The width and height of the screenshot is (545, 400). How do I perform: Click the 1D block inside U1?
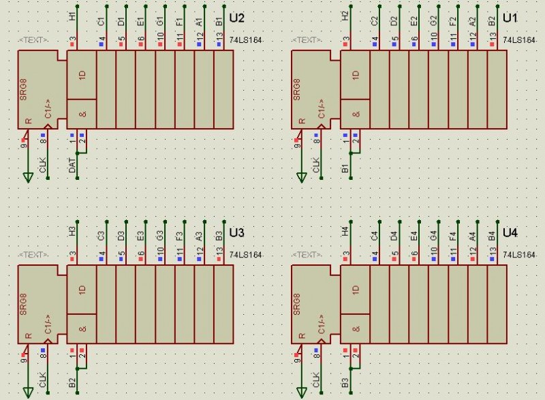pos(355,75)
